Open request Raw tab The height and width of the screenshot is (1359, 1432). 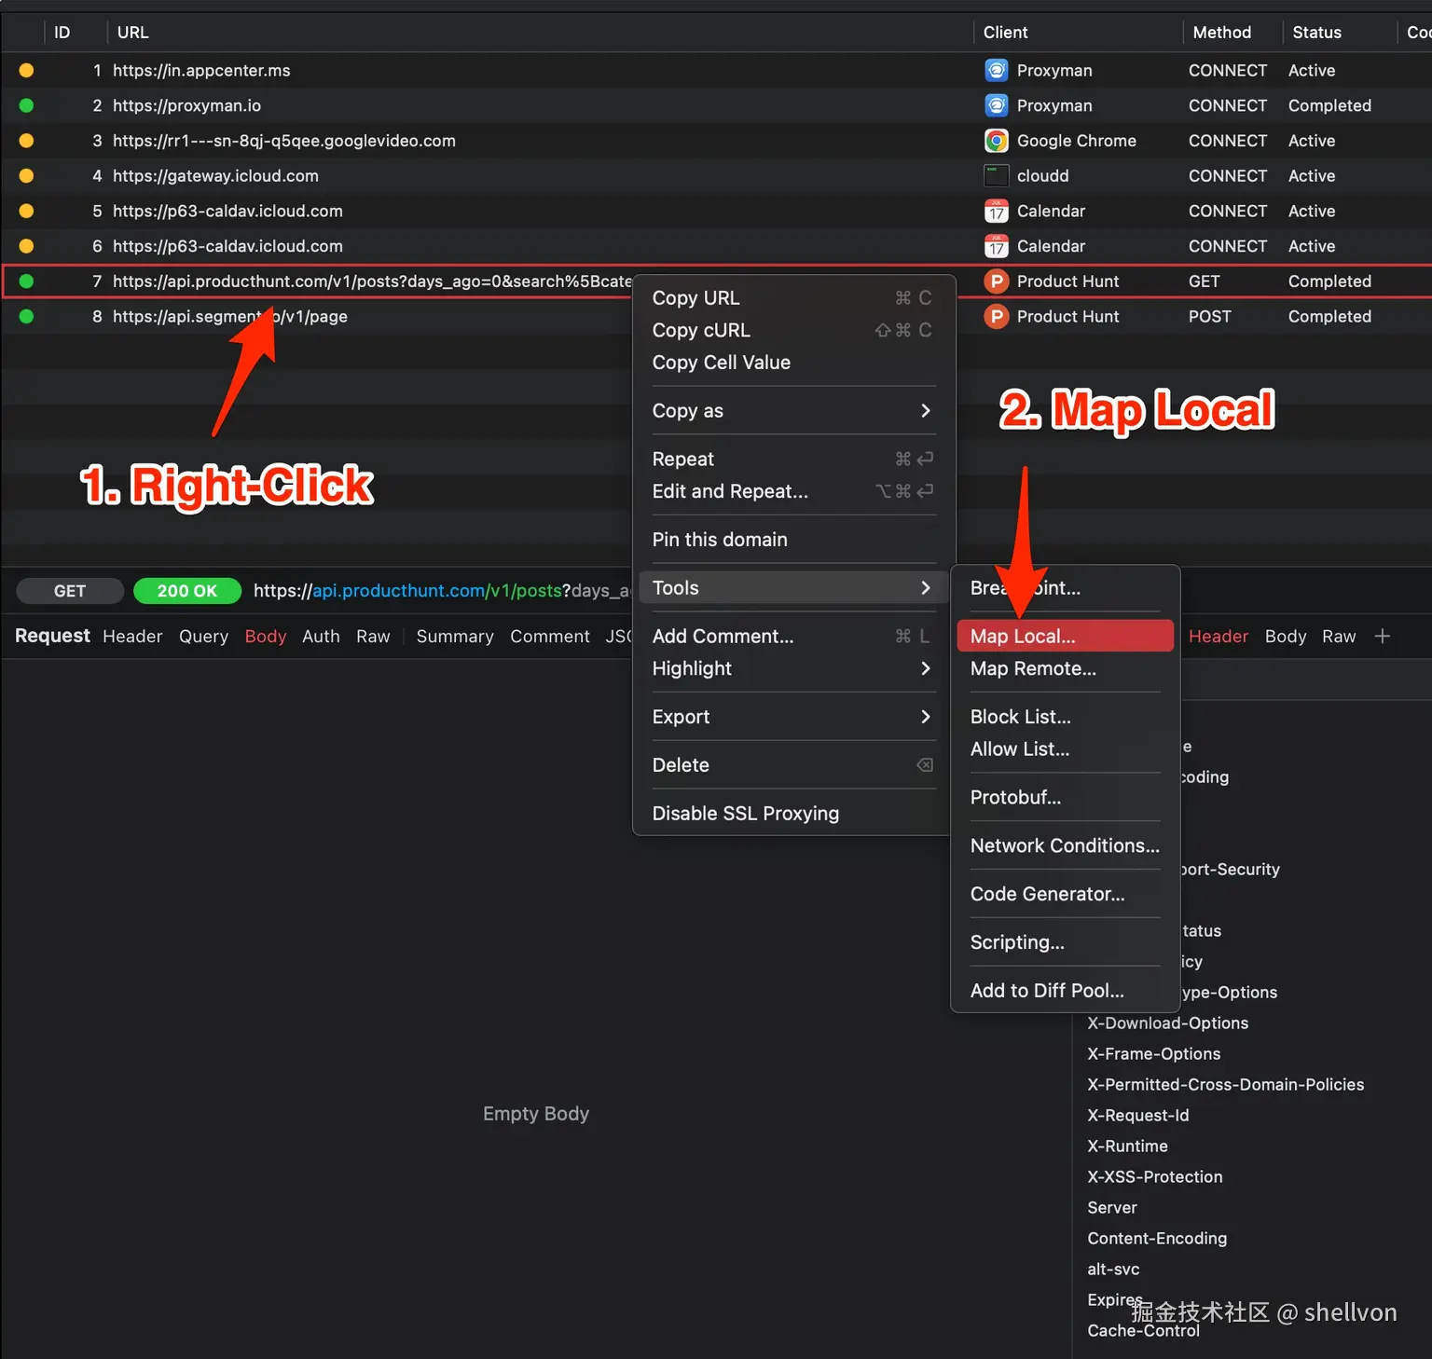tap(373, 637)
